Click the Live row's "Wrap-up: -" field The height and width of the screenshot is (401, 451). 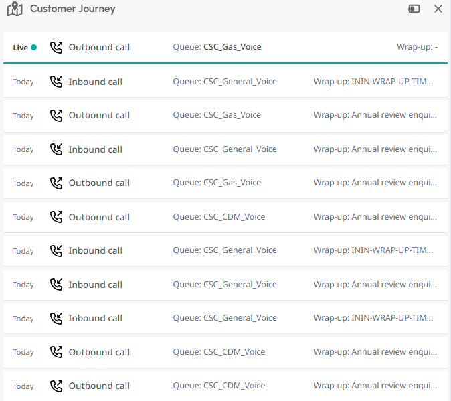417,48
